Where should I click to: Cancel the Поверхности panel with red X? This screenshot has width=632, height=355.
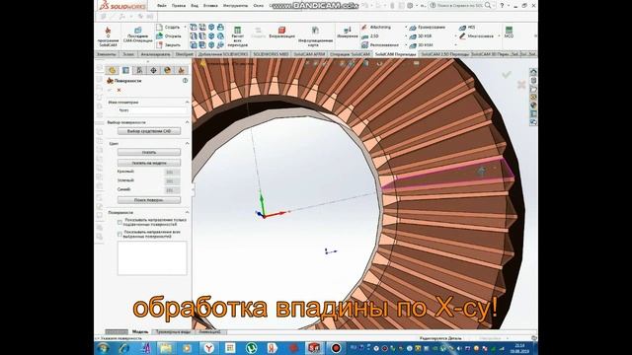pos(118,90)
